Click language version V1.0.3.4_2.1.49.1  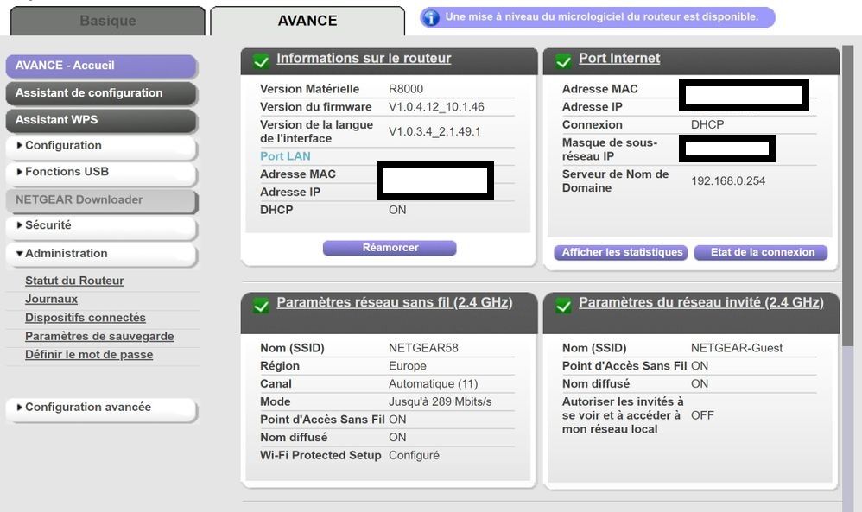[x=434, y=132]
